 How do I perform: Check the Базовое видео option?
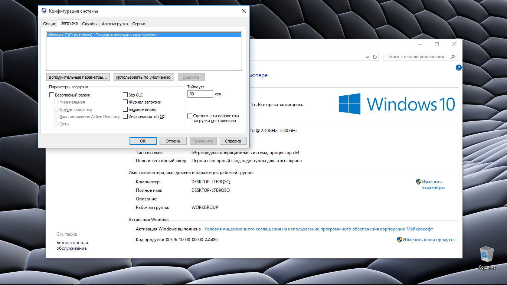pyautogui.click(x=125, y=109)
